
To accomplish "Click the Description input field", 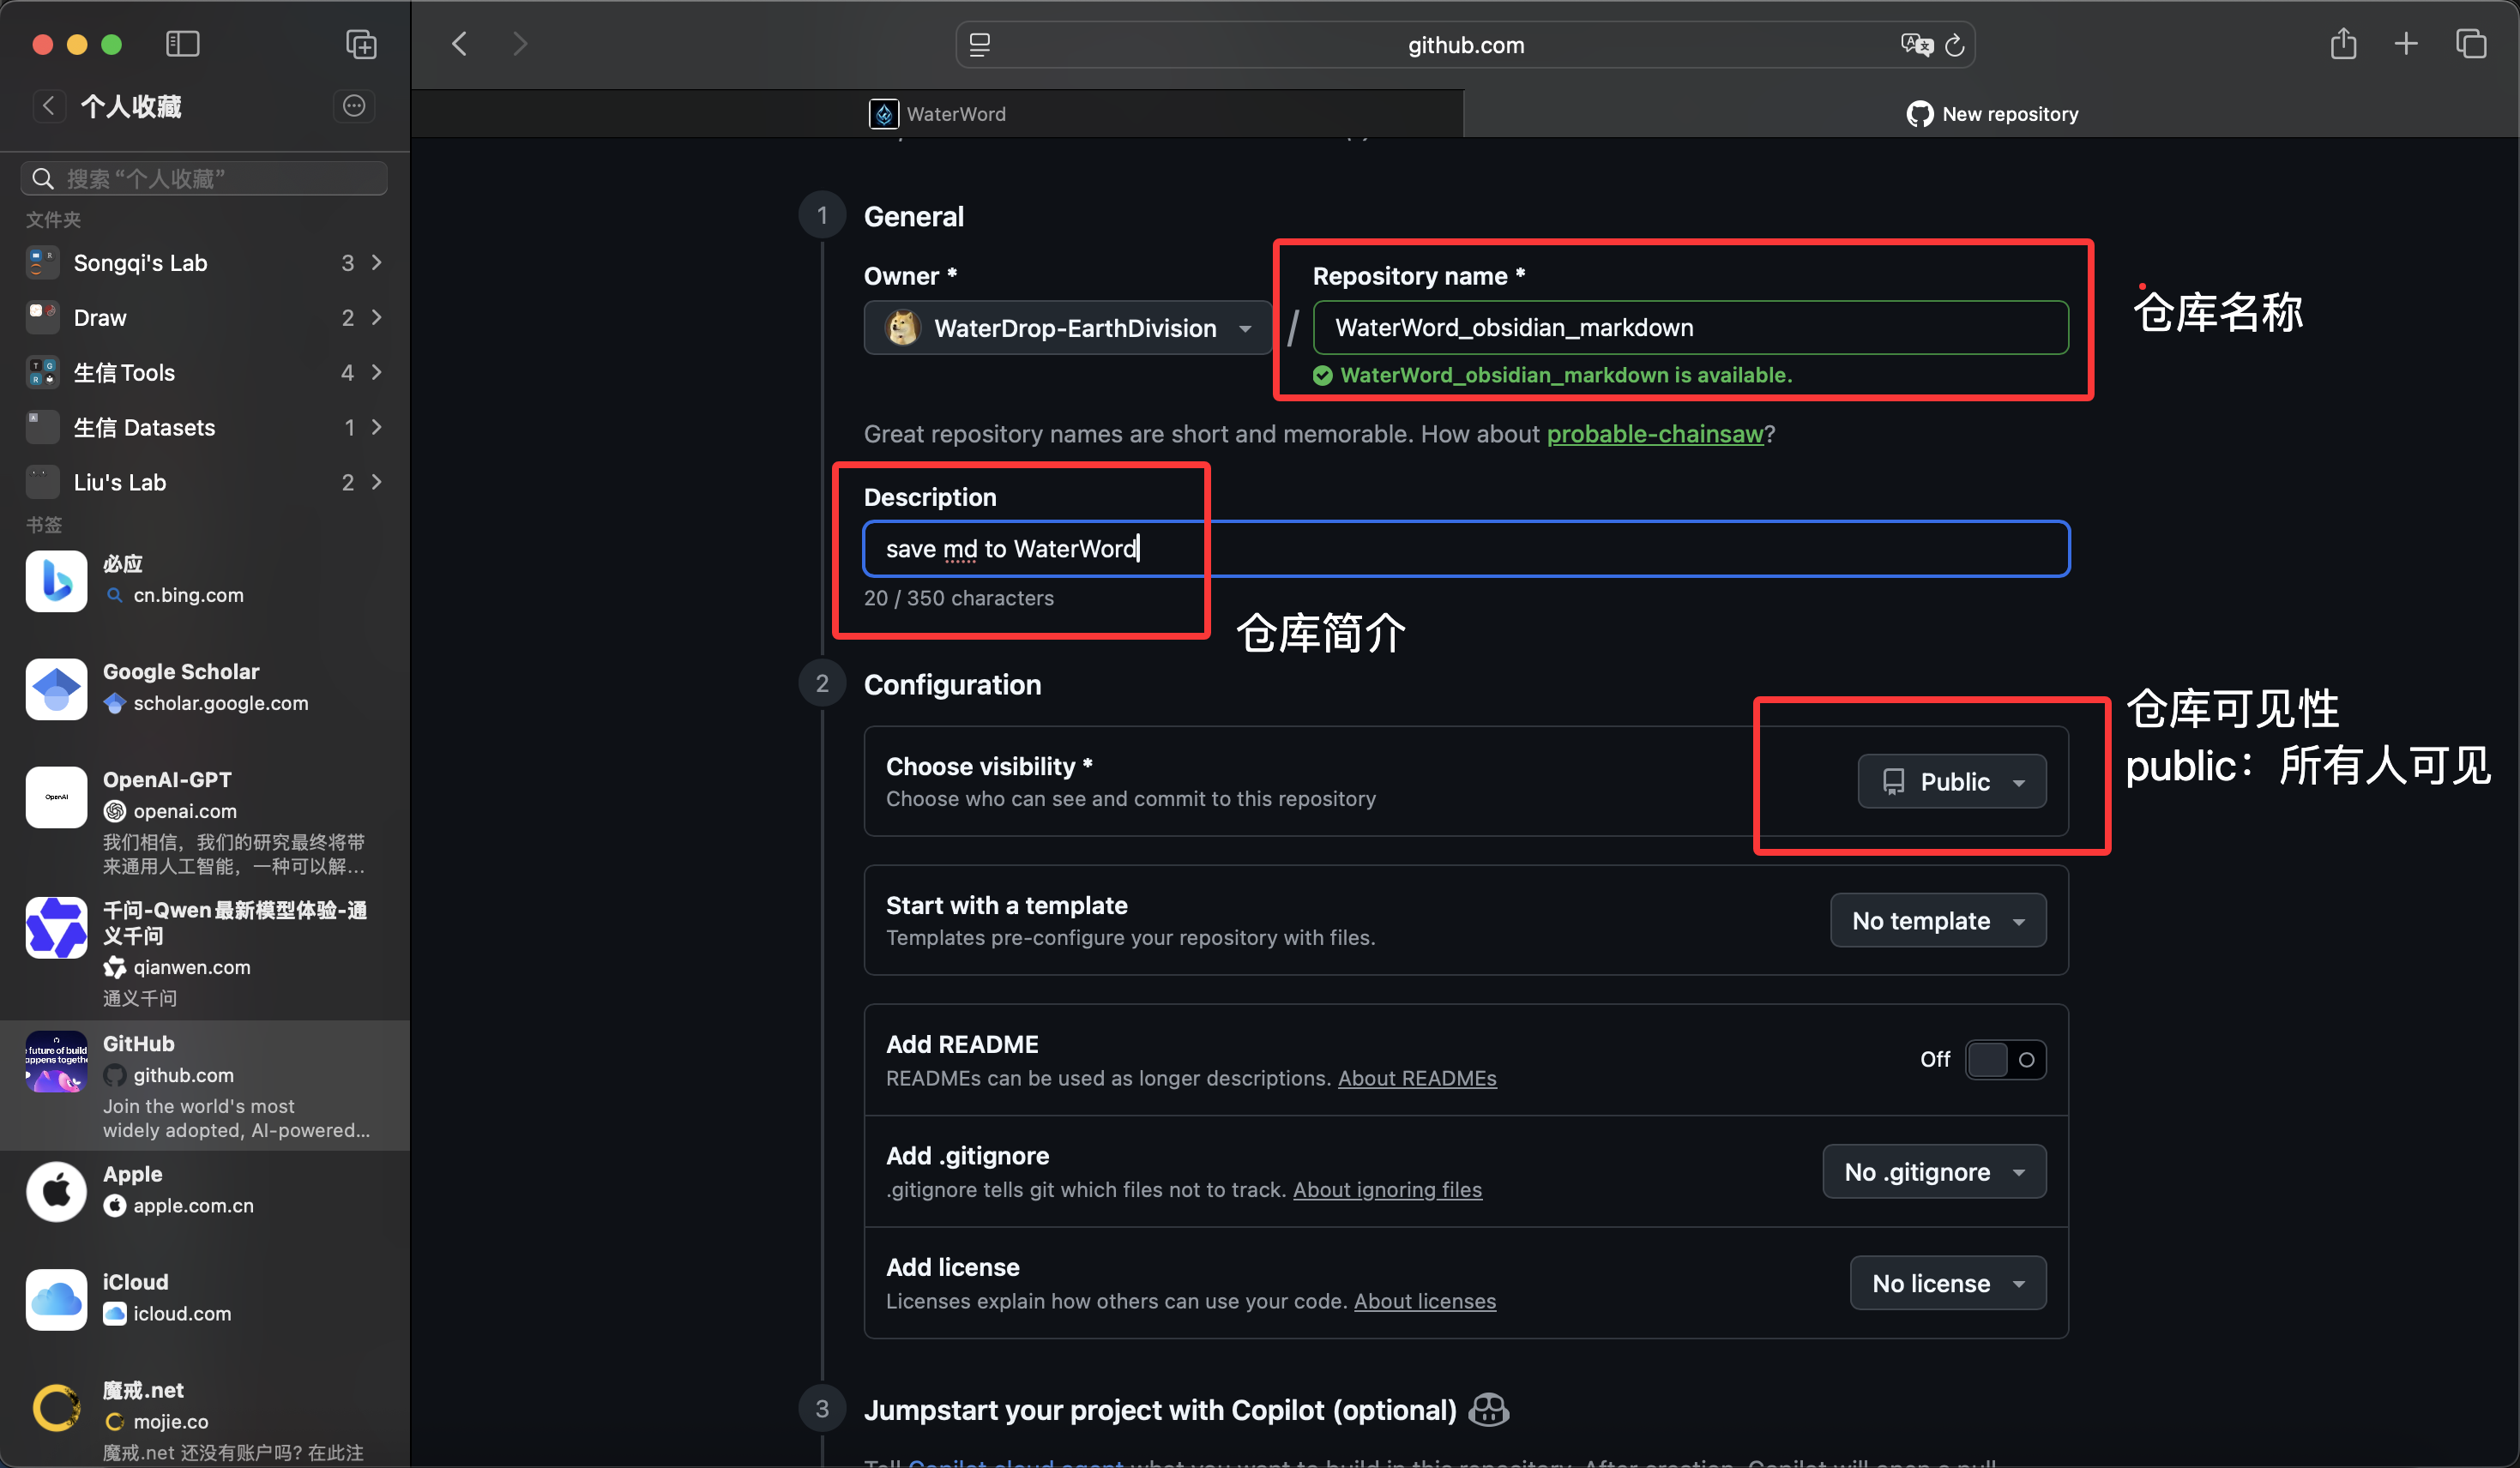I will tap(1466, 548).
